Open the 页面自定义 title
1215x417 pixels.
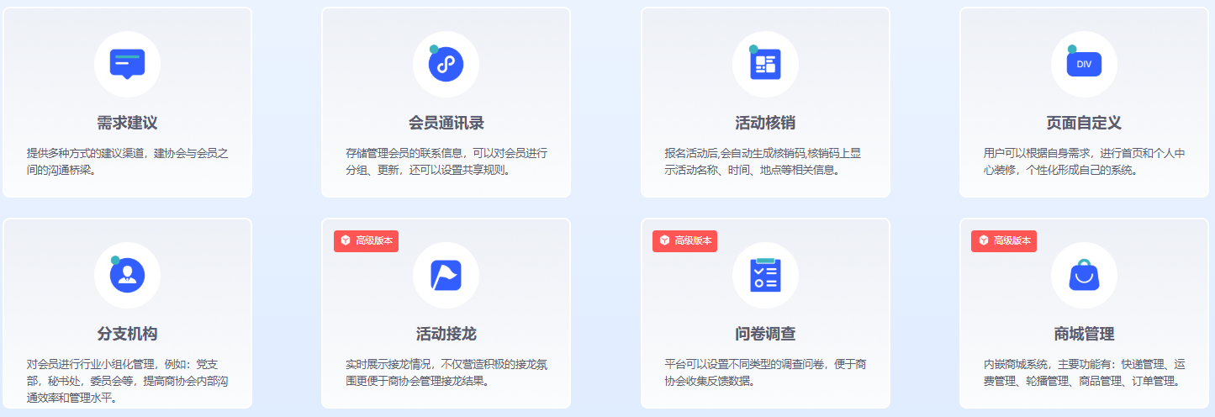1084,124
